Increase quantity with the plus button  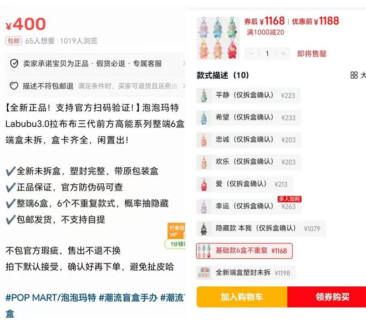283,54
